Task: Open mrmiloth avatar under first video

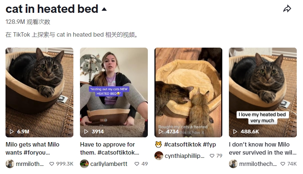Action: 10,164
